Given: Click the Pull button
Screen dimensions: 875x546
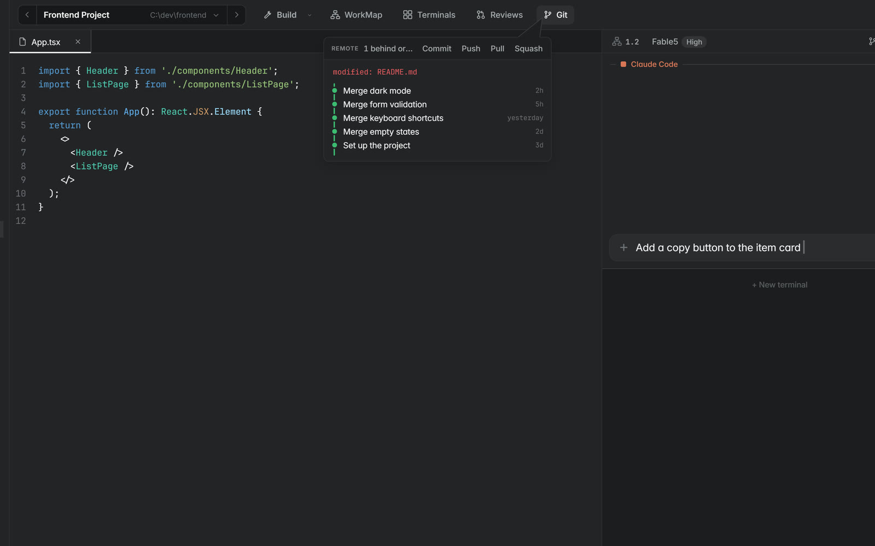Looking at the screenshot, I should 497,49.
